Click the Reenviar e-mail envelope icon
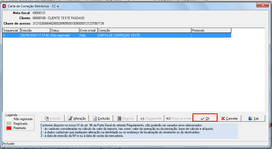Screen dimensions: 272x149 click(168, 118)
